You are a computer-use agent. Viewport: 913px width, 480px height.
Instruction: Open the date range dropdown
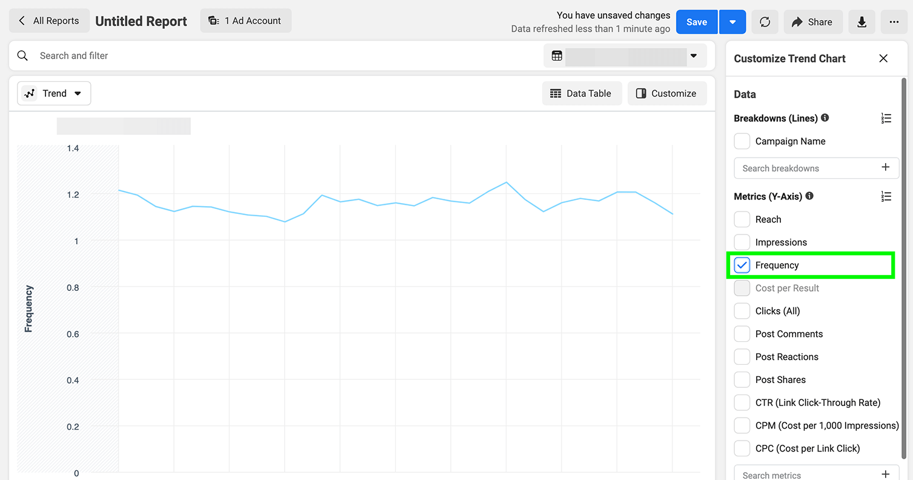625,56
